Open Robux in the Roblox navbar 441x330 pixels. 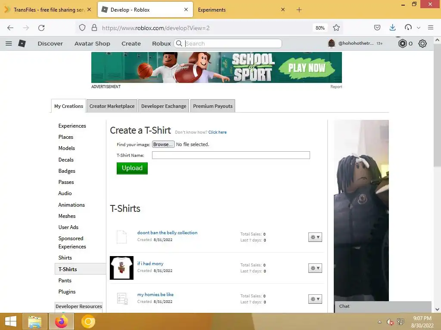click(x=161, y=43)
